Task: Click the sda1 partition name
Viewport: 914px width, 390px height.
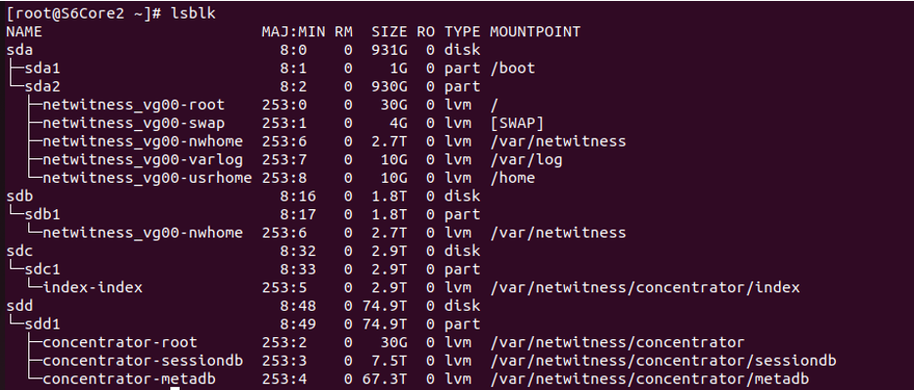Action: click(42, 68)
